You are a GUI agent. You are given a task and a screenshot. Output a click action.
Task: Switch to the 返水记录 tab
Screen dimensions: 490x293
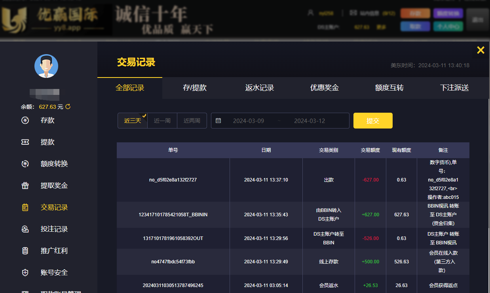pos(260,88)
